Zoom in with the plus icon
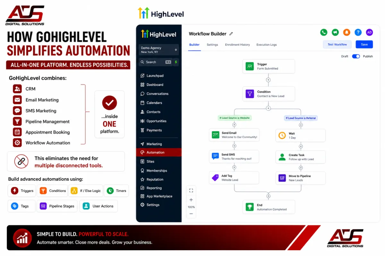The height and width of the screenshot is (256, 385). (x=191, y=200)
